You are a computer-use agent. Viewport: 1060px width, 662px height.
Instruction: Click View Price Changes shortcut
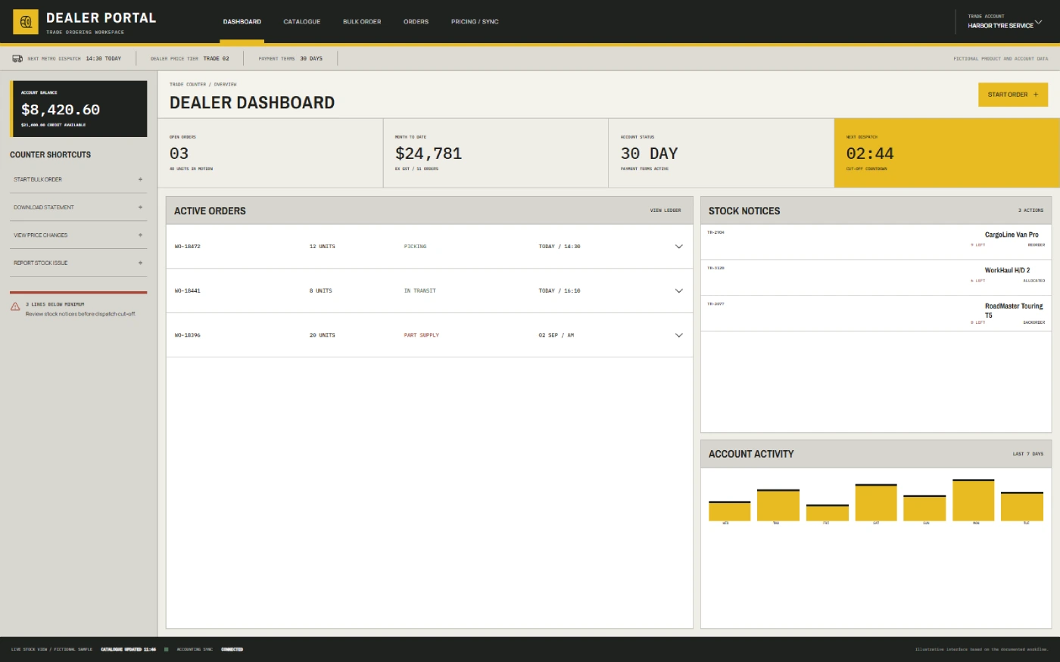(79, 235)
